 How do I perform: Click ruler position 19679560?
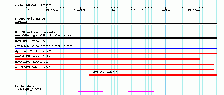click(165, 10)
